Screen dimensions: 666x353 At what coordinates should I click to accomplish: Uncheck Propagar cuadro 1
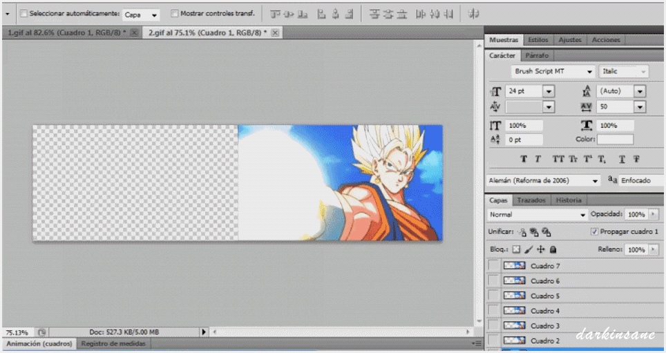[595, 231]
